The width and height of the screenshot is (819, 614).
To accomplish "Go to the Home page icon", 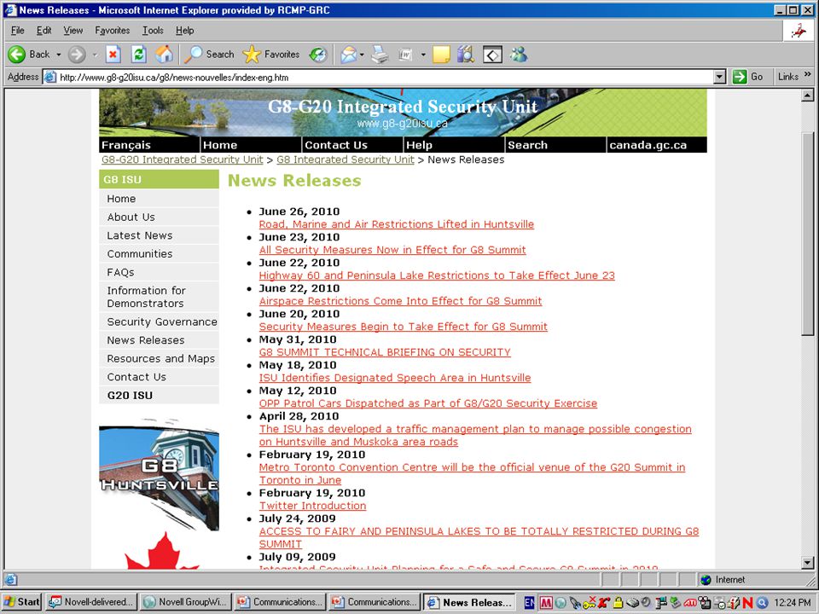I will click(164, 55).
